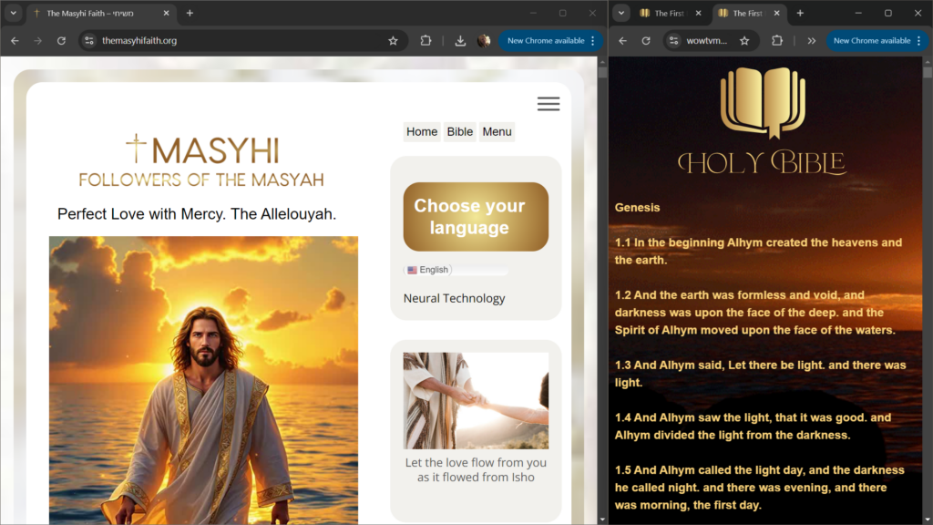This screenshot has height=525, width=933.
Task: Reload themasyhifaith.org page
Action: point(61,40)
